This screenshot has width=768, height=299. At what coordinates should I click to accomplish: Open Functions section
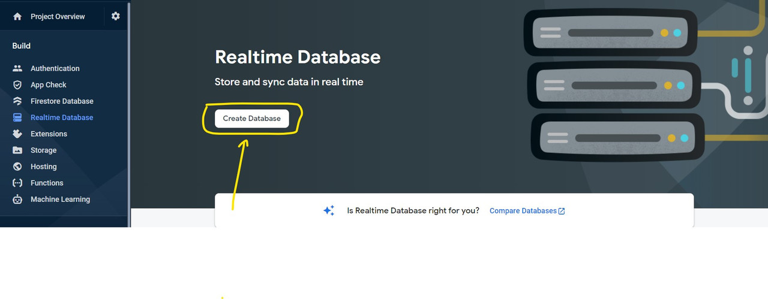[47, 183]
